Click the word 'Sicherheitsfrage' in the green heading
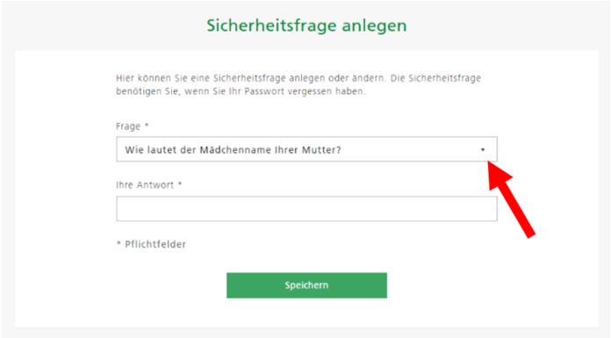The image size is (611, 338). tap(271, 25)
